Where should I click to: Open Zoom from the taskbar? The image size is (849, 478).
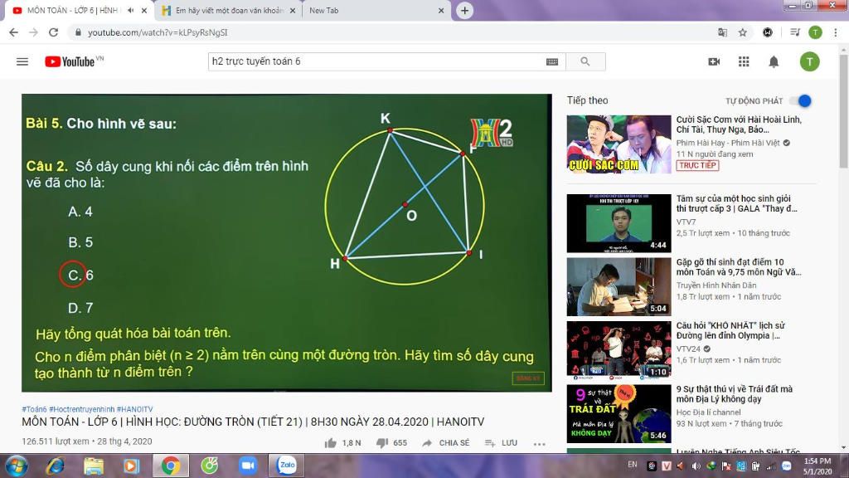247,466
